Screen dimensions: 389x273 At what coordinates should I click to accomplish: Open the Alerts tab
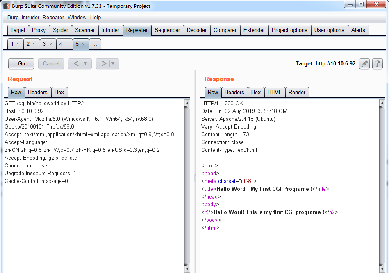358,30
